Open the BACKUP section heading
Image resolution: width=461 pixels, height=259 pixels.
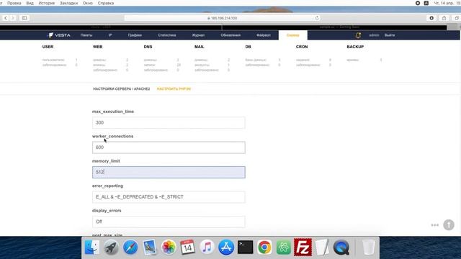click(355, 47)
